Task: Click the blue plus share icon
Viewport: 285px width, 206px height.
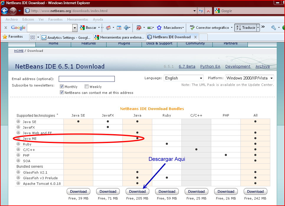Action: pos(126,28)
